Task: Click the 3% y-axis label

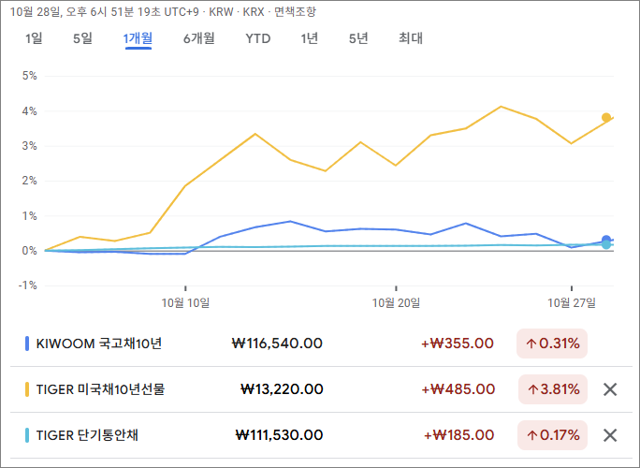Action: point(29,146)
